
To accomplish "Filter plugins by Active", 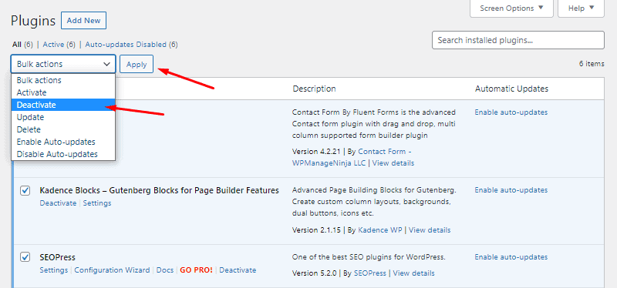I will click(x=53, y=45).
